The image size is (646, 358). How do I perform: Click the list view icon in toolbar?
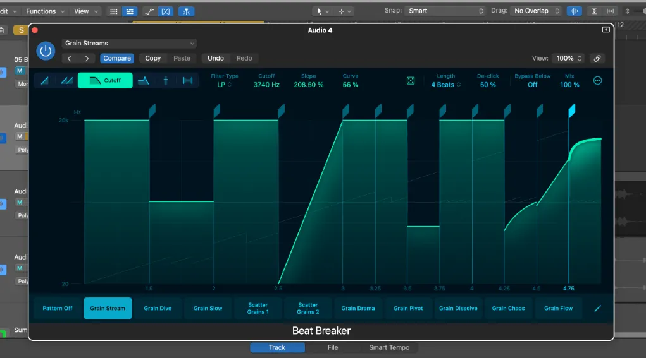pos(130,11)
